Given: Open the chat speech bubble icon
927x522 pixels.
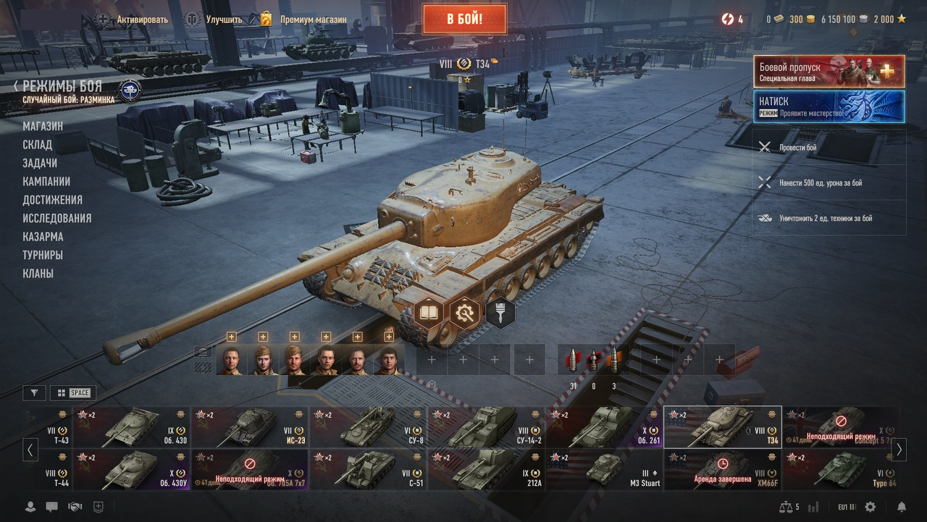Looking at the screenshot, I should click(51, 507).
